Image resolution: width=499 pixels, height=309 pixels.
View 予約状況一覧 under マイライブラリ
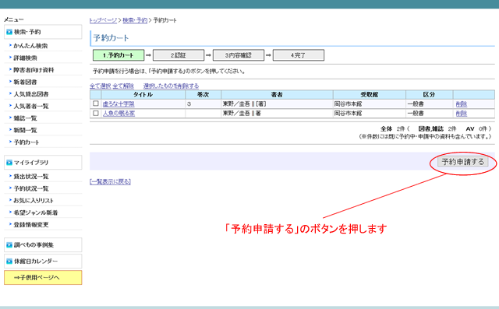tap(31, 188)
